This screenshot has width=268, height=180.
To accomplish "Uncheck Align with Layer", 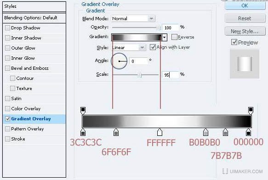I will point(153,47).
